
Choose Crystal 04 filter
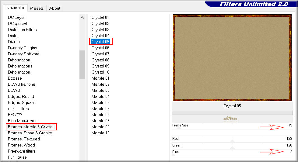click(x=100, y=36)
